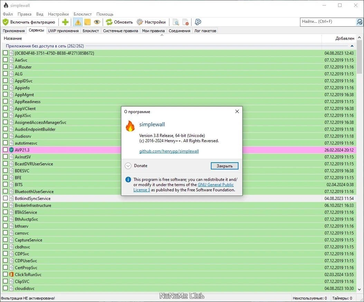Click the search icon in the find box
This screenshot has width=364, height=302.
[x=359, y=22]
